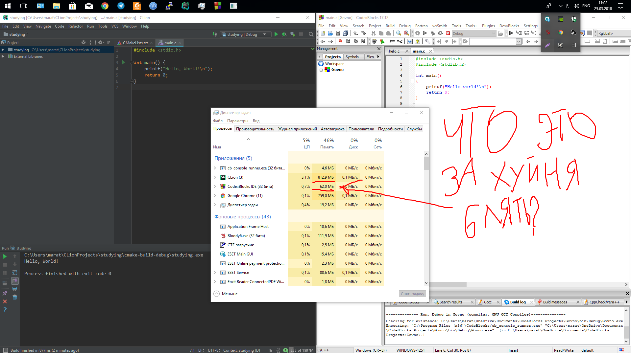Image resolution: width=631 pixels, height=353 pixels.
Task: Sort Task Manager by Память column
Action: [324, 143]
